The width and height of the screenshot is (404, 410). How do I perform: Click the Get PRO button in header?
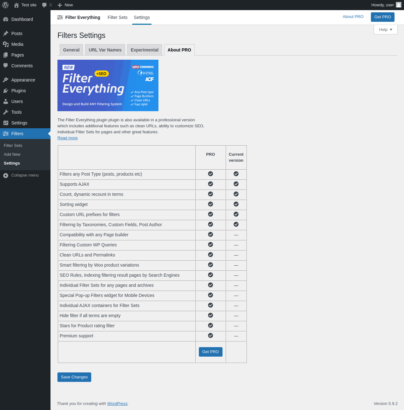point(383,17)
